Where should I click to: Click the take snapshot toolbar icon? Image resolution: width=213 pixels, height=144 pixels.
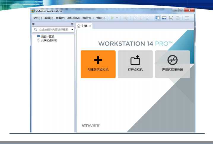click(x=135, y=18)
